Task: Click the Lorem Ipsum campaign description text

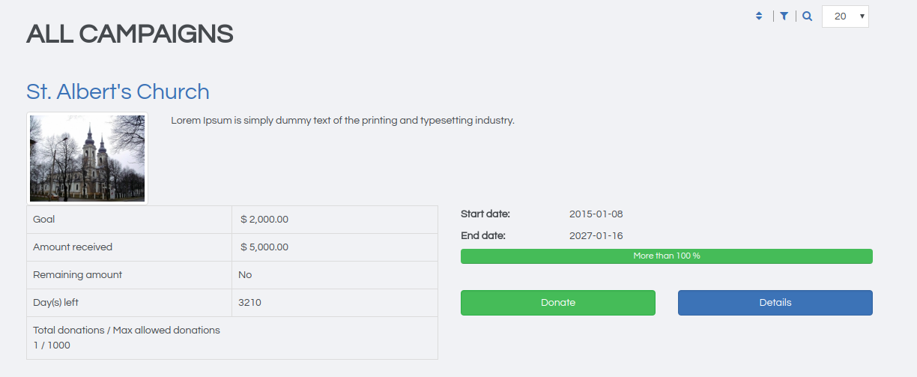Action: pos(342,120)
